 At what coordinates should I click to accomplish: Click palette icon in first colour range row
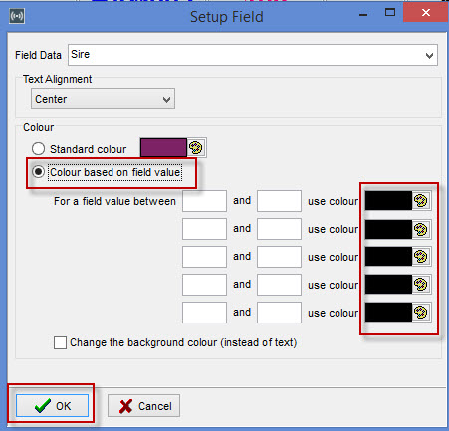pyautogui.click(x=421, y=201)
